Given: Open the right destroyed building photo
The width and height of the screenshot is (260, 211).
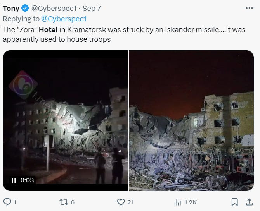Looking at the screenshot, I should click(x=191, y=120).
